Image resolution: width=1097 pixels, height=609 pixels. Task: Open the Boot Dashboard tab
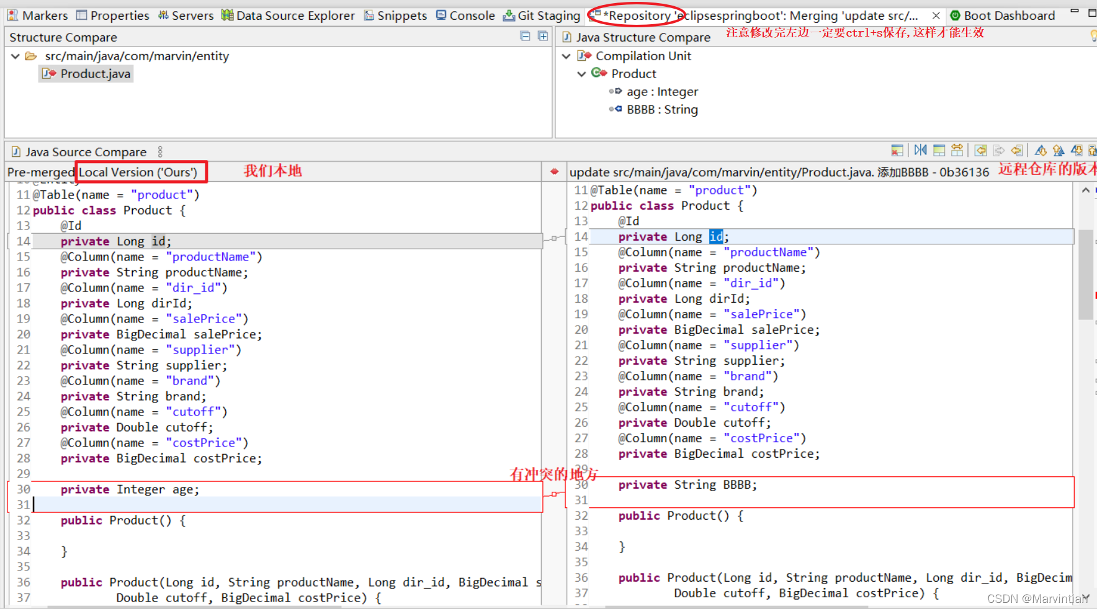tap(1003, 16)
